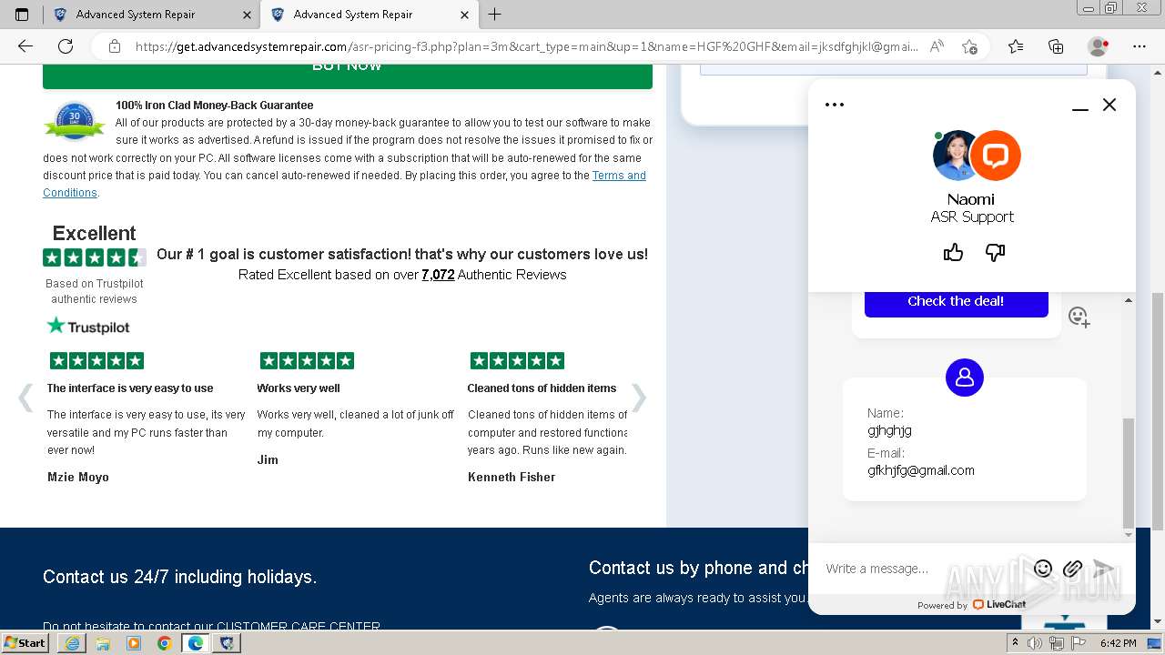1165x655 pixels.
Task: Open a new browser tab with plus
Action: point(494,15)
